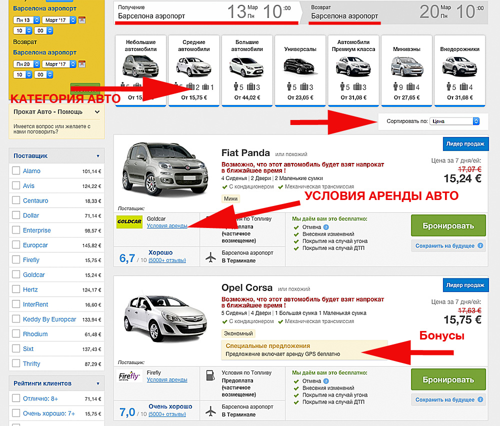Screen dimensions: 500x426
Task: Save Opel Corsa via Сохранить на будущее
Action: [448, 399]
